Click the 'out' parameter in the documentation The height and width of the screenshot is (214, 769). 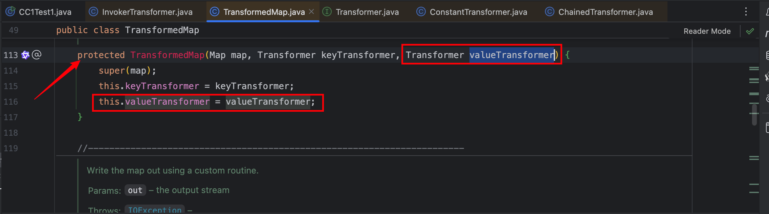click(135, 190)
